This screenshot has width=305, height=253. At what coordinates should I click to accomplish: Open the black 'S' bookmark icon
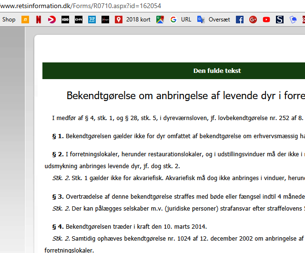(280, 20)
